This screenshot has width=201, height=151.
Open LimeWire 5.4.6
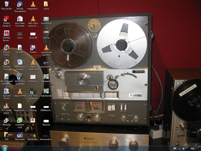click(x=20, y=120)
